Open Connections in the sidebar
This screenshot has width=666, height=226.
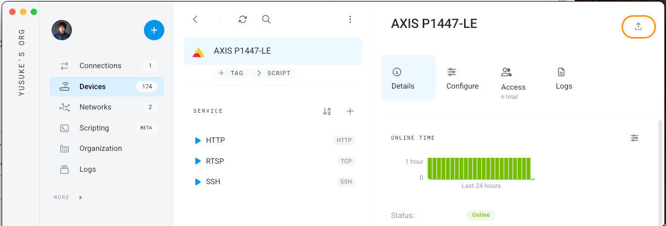[107, 66]
